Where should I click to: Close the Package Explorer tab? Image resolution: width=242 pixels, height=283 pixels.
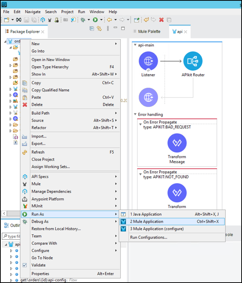(x=43, y=32)
